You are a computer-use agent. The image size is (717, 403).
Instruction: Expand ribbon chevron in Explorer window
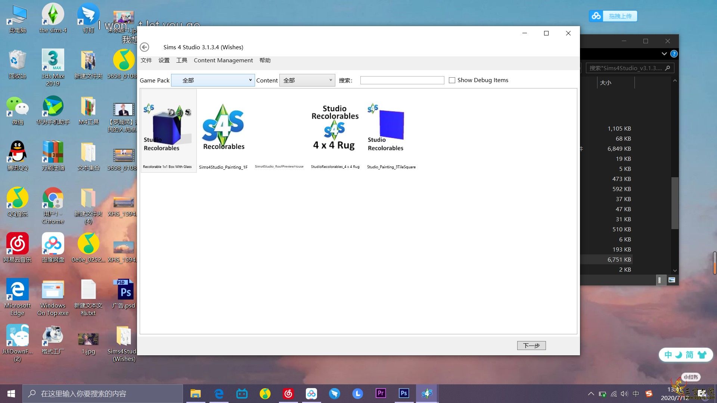[x=664, y=54]
